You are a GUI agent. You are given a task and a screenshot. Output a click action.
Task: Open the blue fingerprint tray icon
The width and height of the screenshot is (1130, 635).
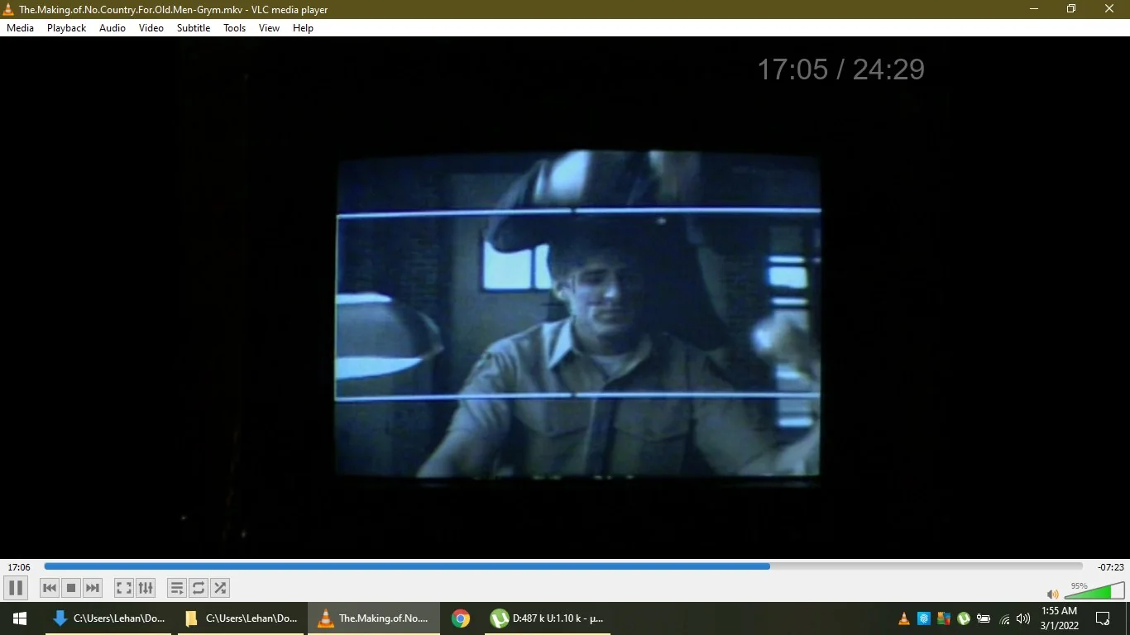(x=924, y=618)
